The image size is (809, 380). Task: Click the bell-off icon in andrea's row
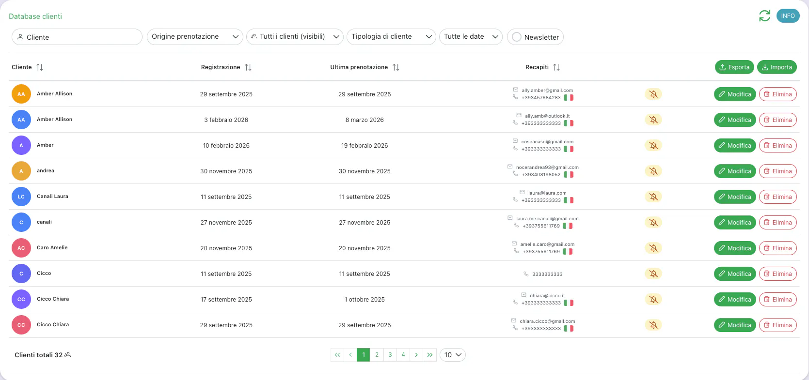coord(653,171)
